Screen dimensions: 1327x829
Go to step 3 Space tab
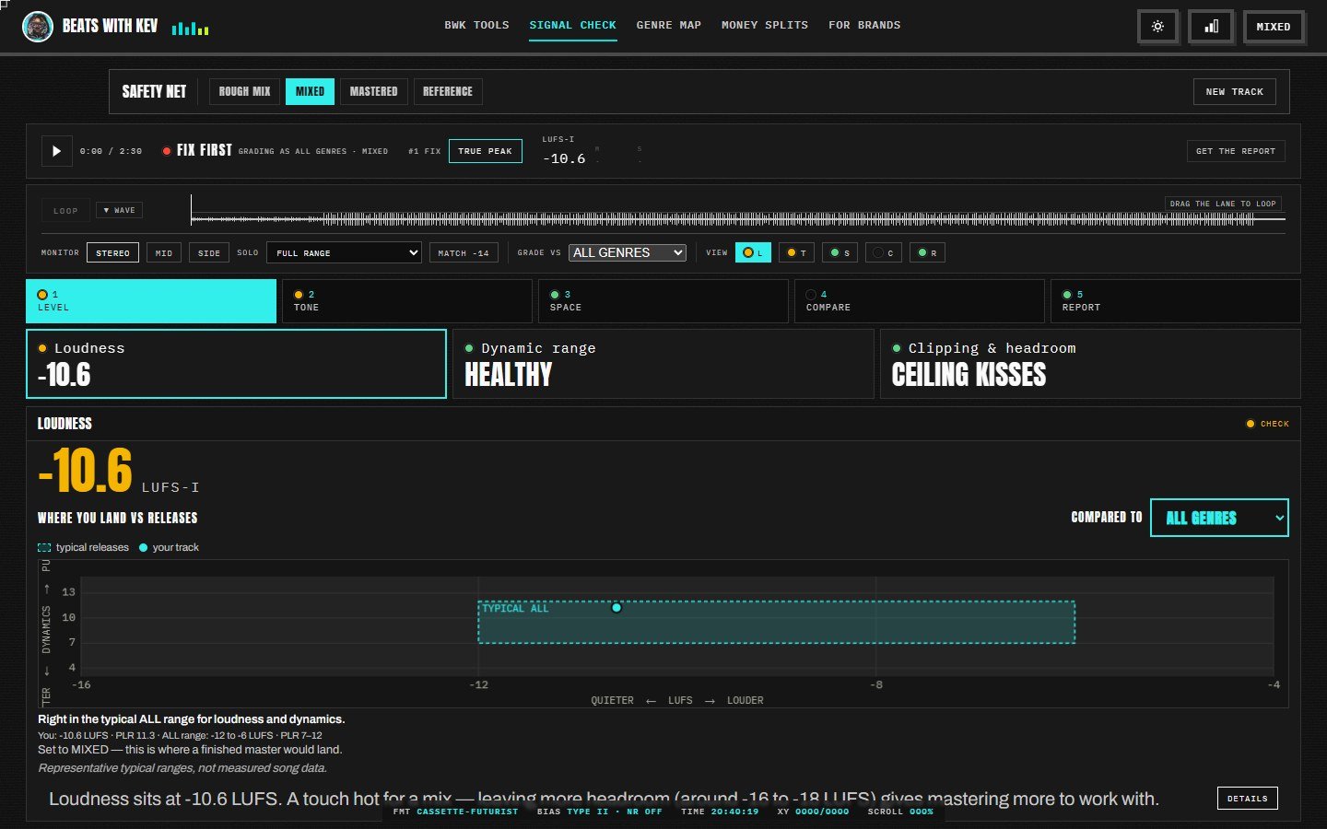tap(663, 301)
